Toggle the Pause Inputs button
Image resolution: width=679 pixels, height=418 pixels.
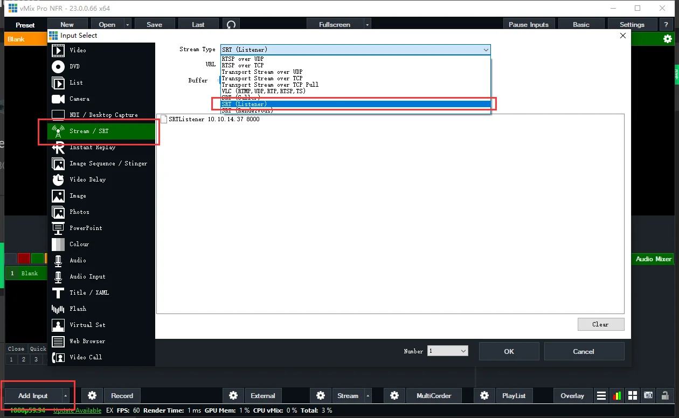(x=529, y=24)
